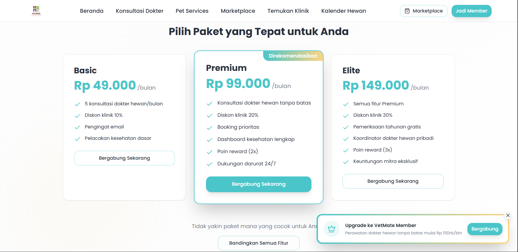The width and height of the screenshot is (518, 252).
Task: Join the Basic plan with Bergabung Sekarang
Action: coord(124,158)
